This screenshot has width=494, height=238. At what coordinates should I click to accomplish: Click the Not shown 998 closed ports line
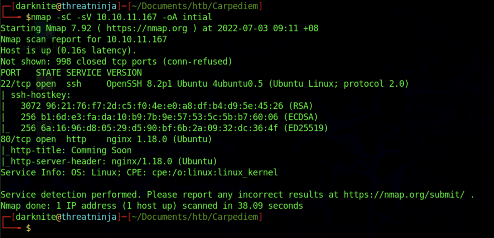[116, 62]
